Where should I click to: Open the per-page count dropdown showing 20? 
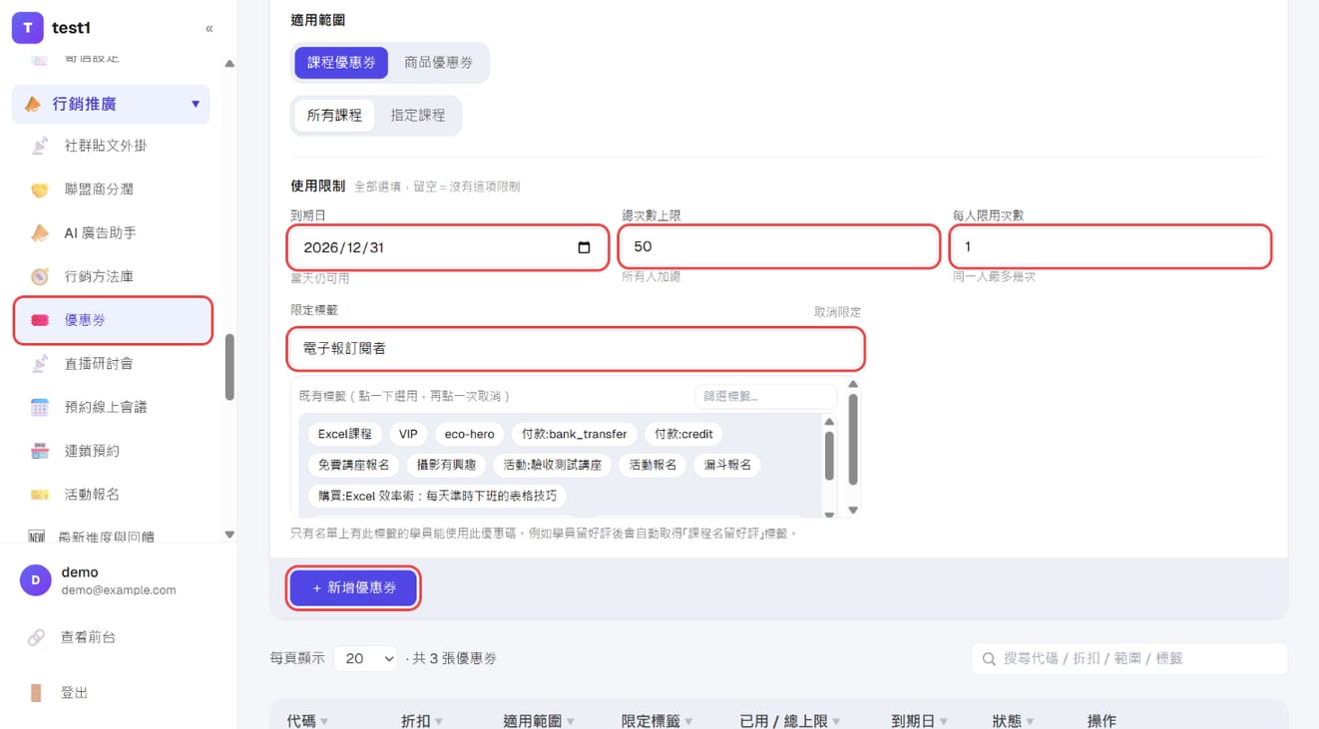coord(365,658)
